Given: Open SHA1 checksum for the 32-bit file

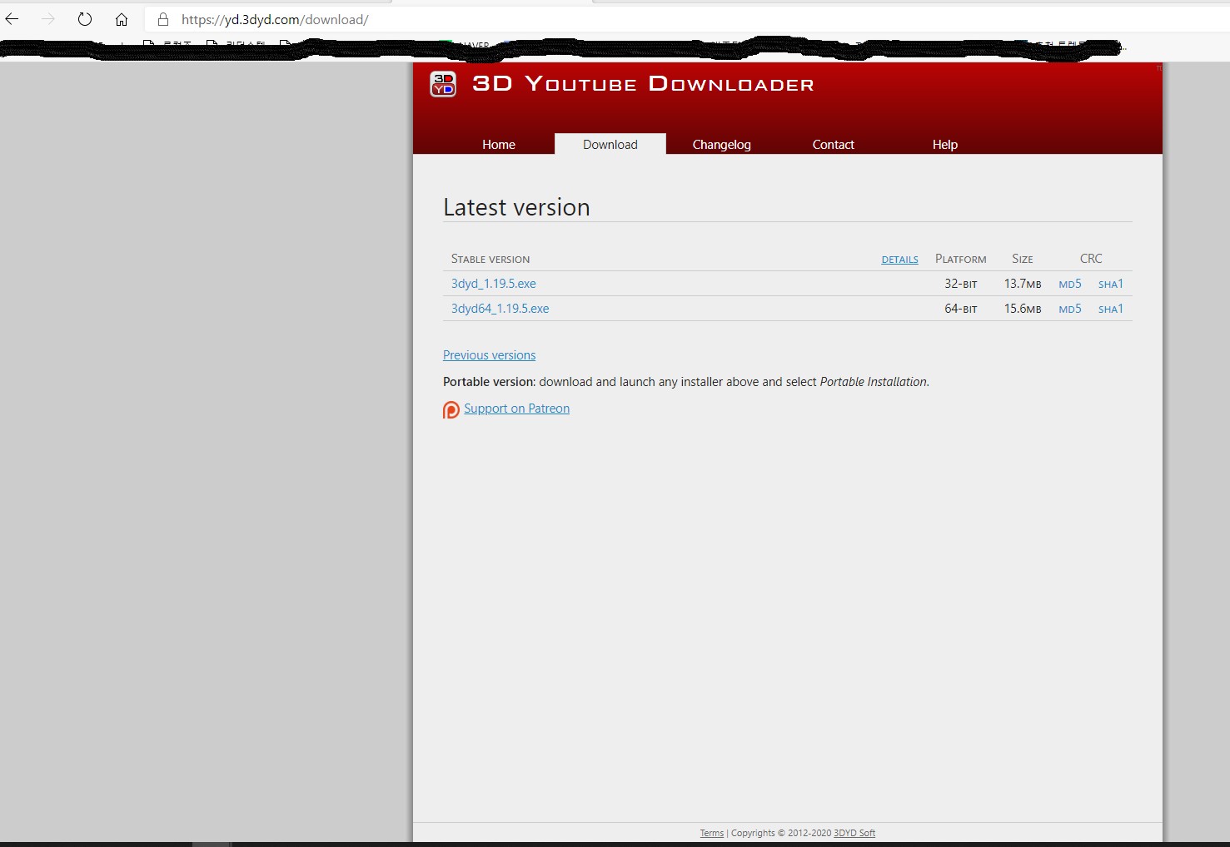Looking at the screenshot, I should coord(1111,285).
